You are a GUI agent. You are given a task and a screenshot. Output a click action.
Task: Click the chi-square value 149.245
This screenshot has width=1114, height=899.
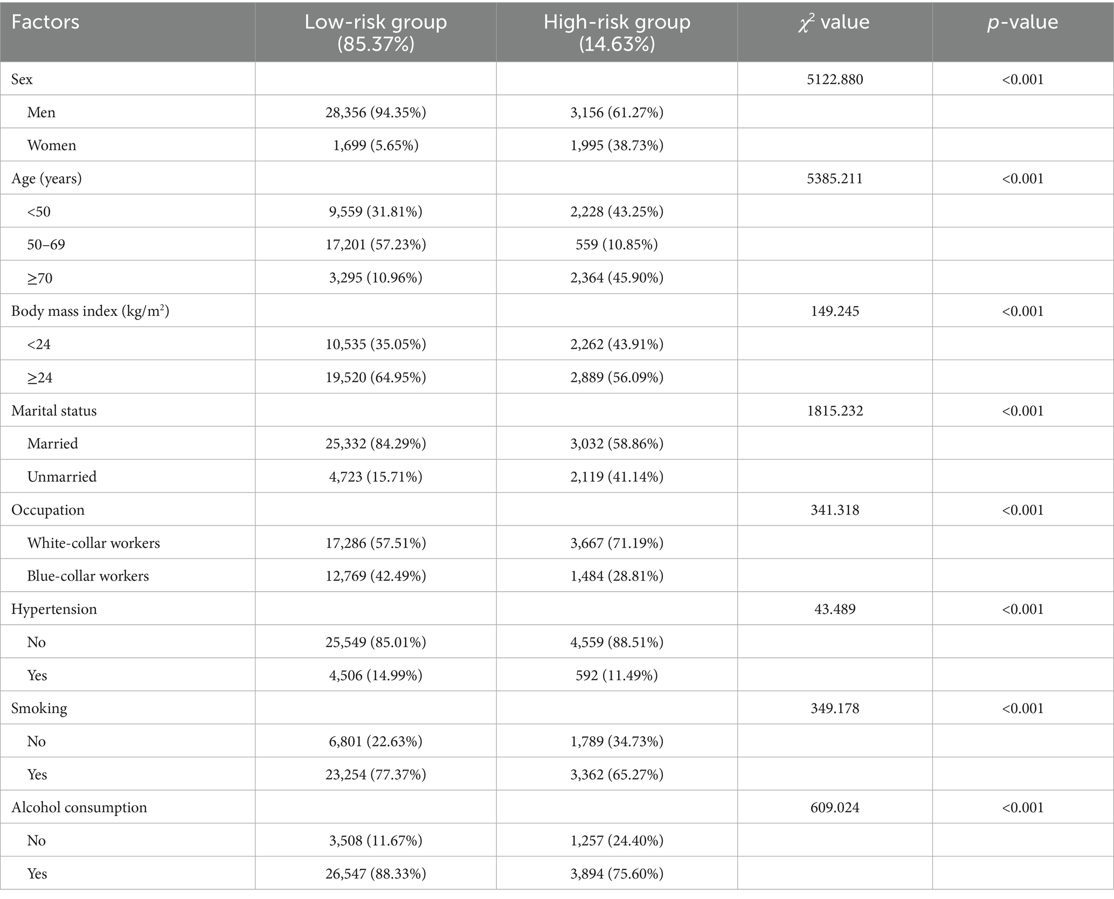coord(834,311)
